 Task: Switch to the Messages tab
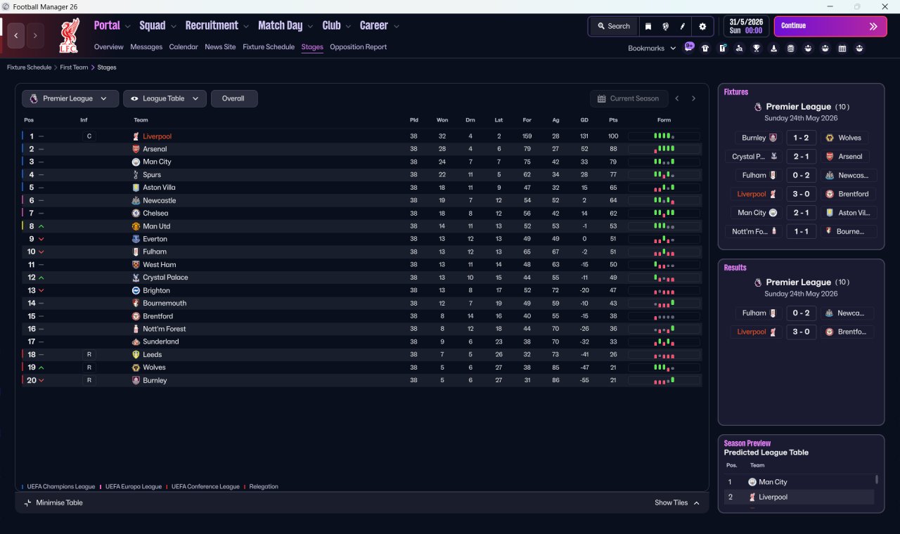[x=146, y=47]
